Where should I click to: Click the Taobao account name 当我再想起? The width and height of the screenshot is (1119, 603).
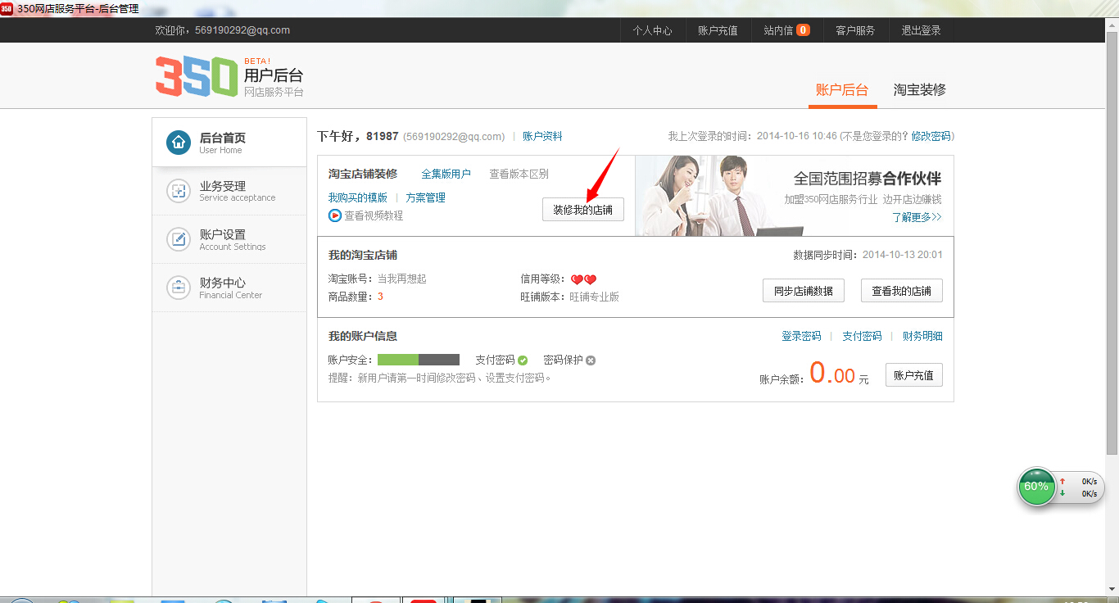pos(401,279)
